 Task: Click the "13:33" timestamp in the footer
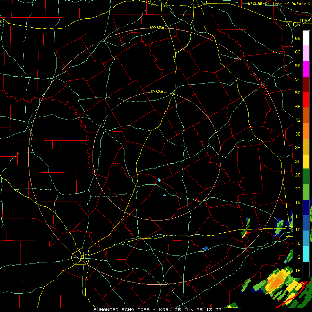(214, 310)
